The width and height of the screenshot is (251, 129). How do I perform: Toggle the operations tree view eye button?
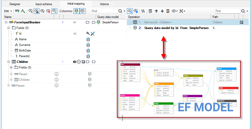pos(130,11)
